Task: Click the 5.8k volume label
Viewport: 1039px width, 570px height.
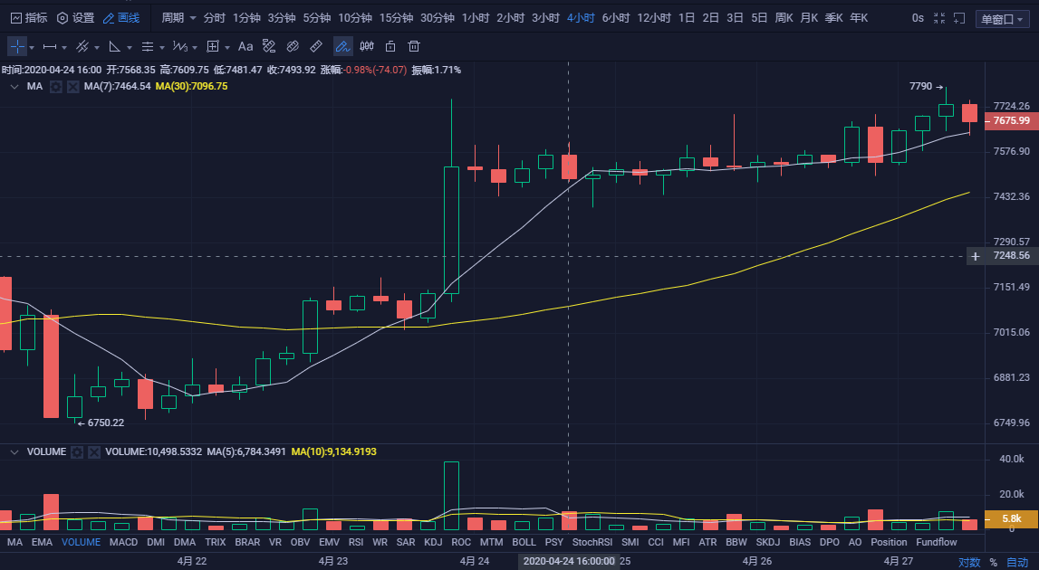Action: click(x=1011, y=519)
